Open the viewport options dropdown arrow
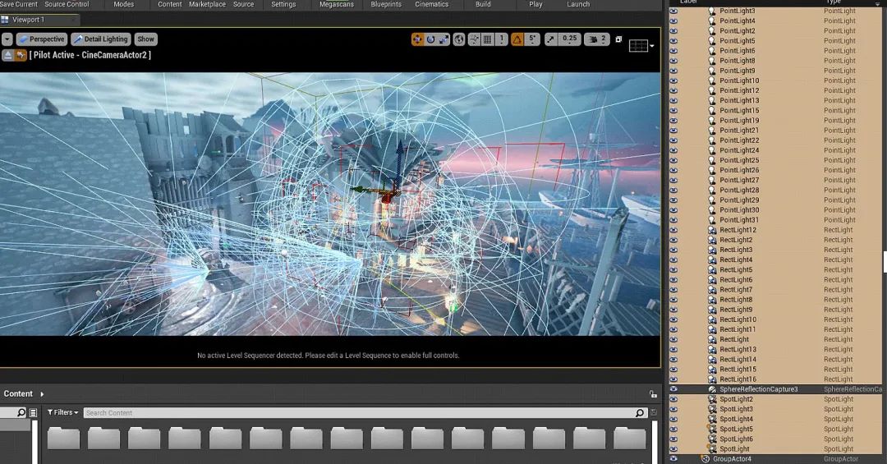 pos(7,39)
